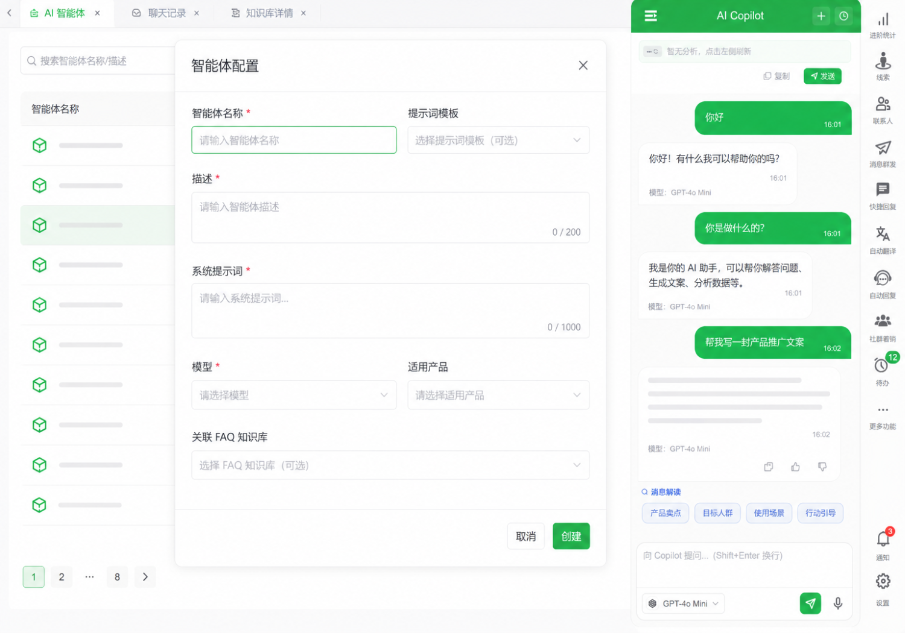Viewport: 905px width, 633px height.
Task: Focus the 向 Copilot 提问 input box
Action: click(x=744, y=564)
